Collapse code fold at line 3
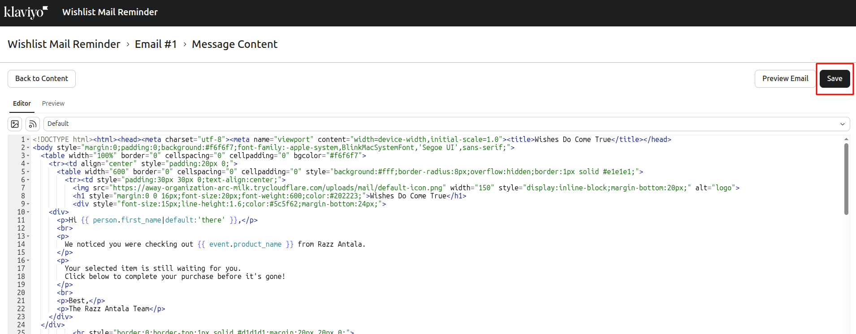 [x=28, y=156]
